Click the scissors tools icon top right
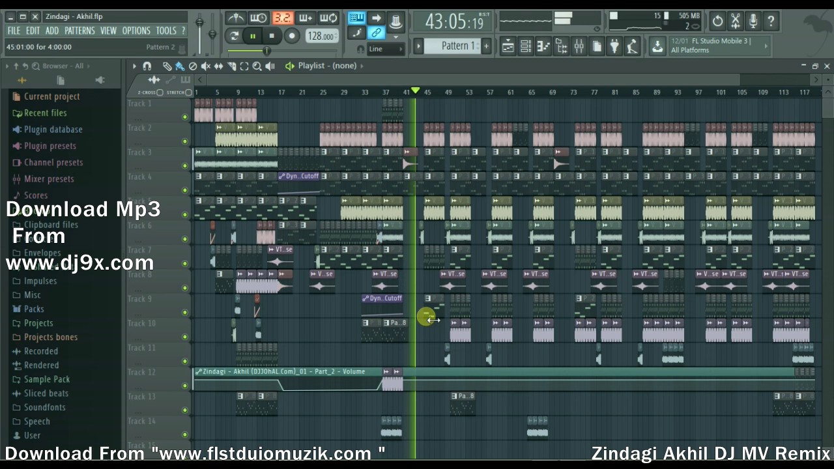Screen dimensions: 834x469 [x=735, y=21]
